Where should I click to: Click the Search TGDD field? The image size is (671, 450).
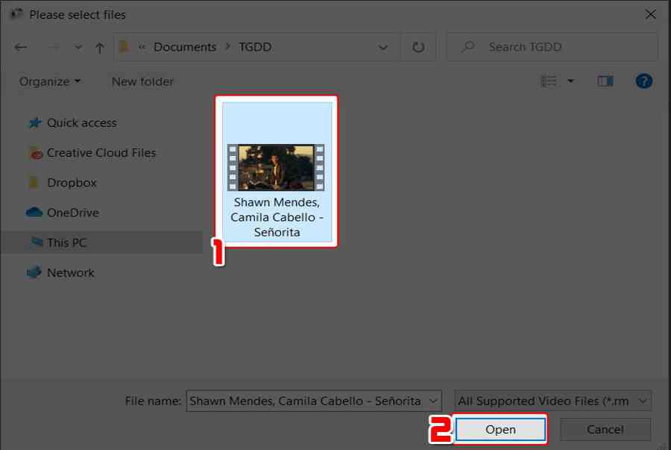[x=552, y=47]
